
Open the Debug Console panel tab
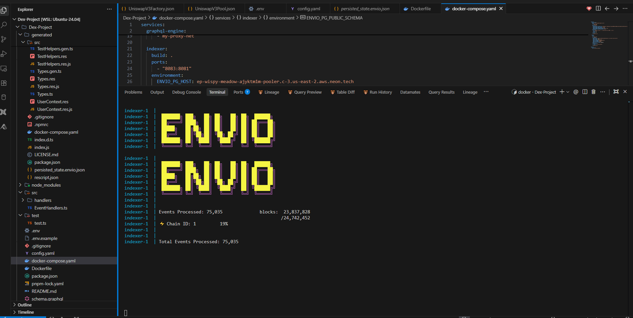coord(186,92)
